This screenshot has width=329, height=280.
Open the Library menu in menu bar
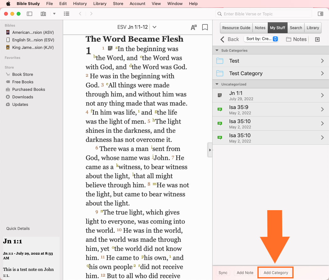(100, 3)
